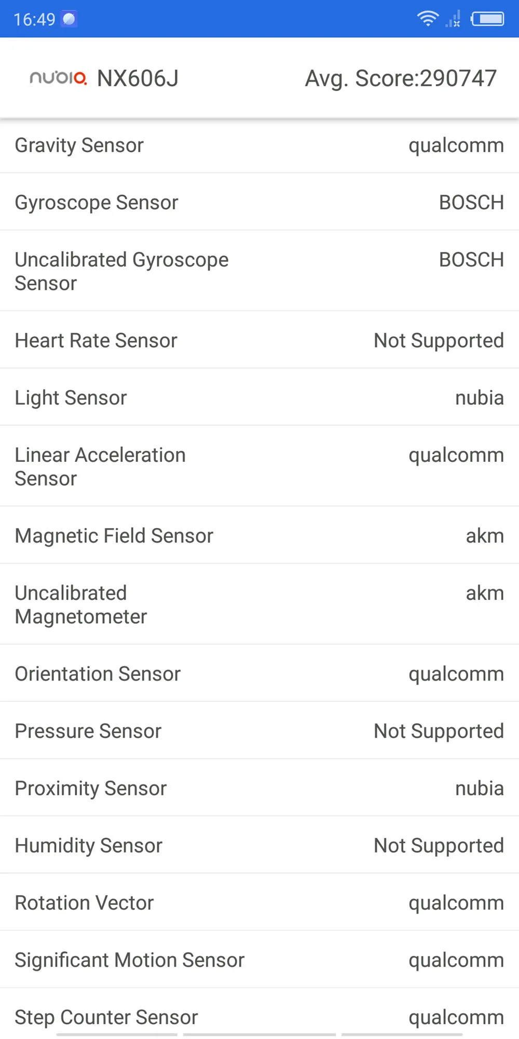This screenshot has width=519, height=1039.
Task: Tap the cellular signal icon
Action: pos(453,19)
